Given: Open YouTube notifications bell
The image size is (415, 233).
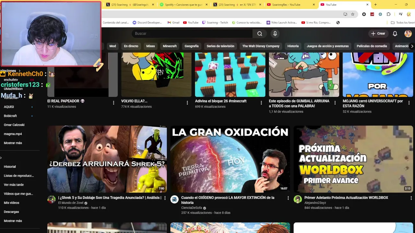Looking at the screenshot, I should tap(395, 34).
